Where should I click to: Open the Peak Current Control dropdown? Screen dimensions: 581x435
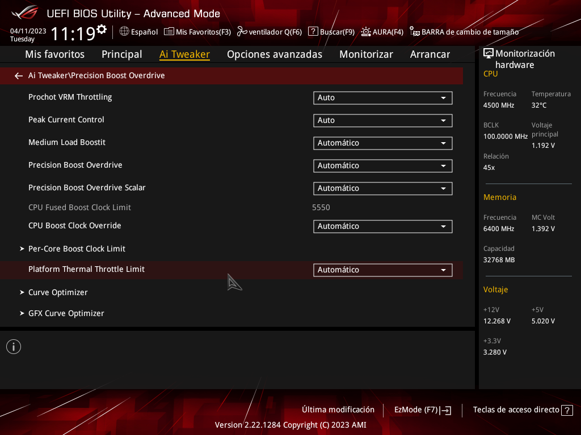coord(383,121)
